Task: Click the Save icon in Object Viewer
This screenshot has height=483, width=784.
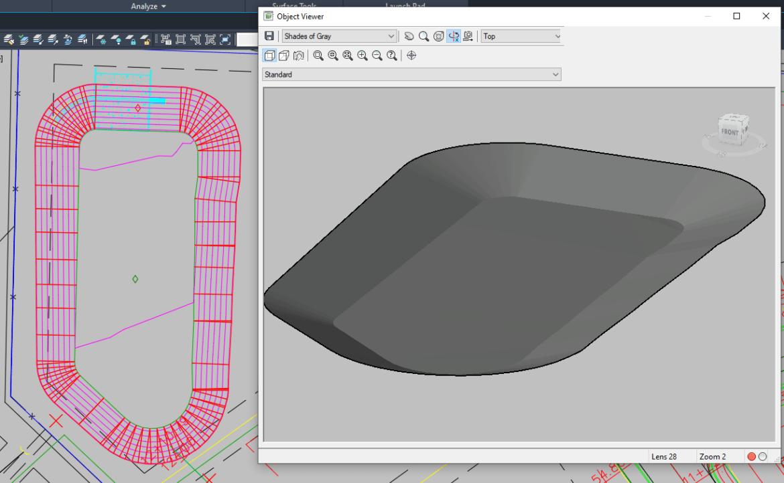Action: point(269,36)
